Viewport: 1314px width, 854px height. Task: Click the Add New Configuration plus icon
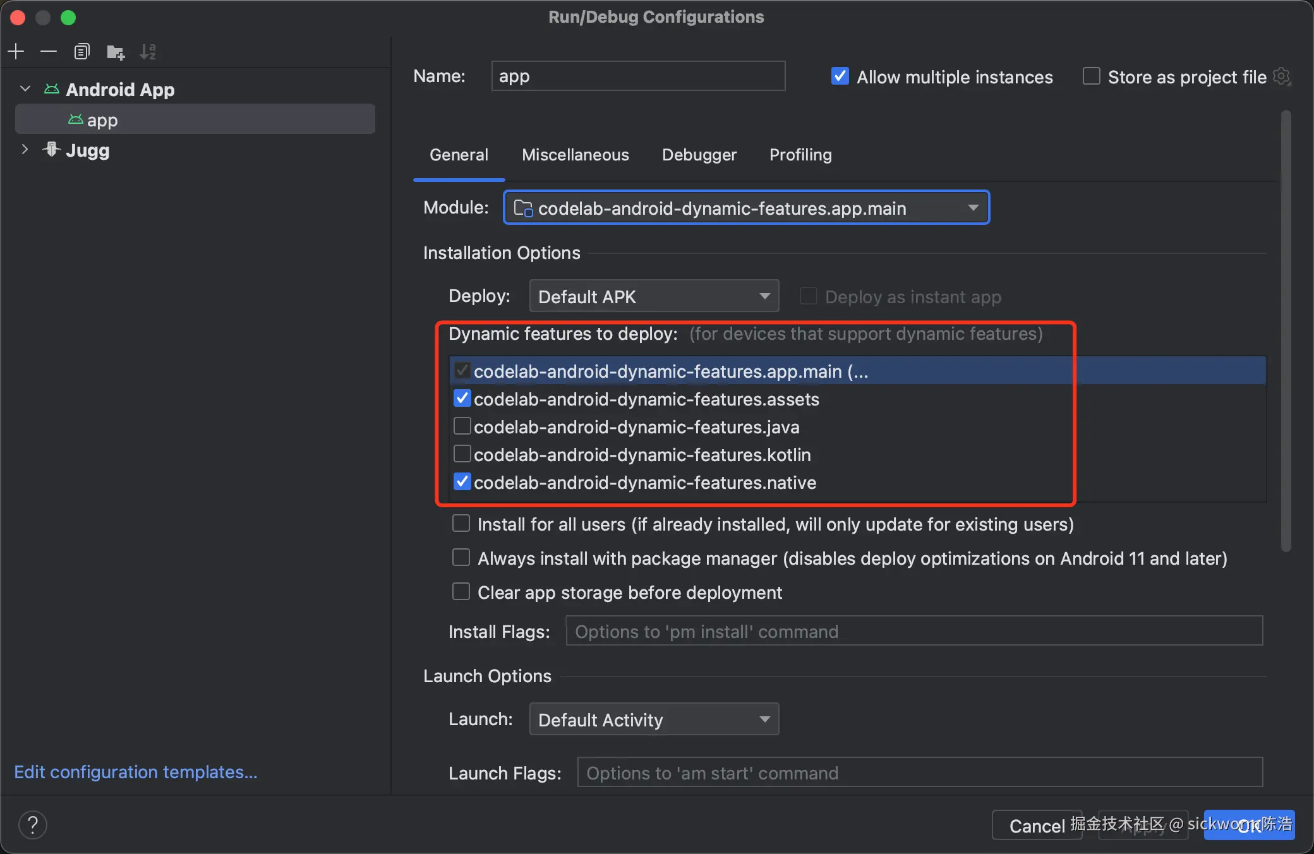(x=16, y=51)
